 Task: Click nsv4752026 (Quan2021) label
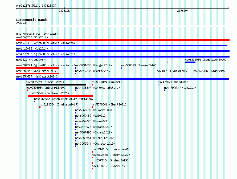[92, 121]
